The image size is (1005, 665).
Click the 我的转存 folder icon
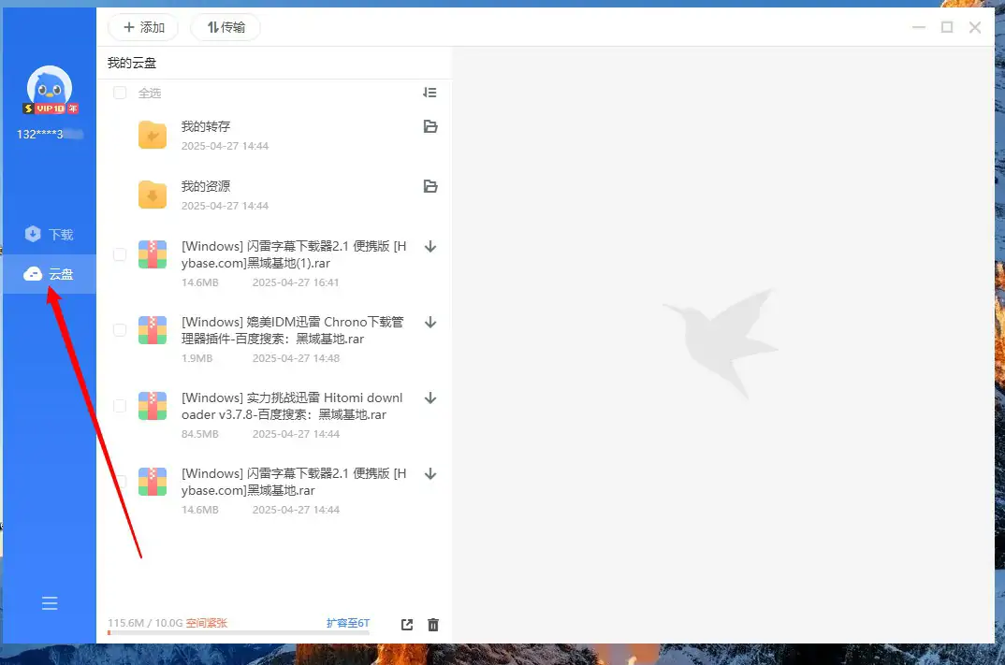[153, 136]
